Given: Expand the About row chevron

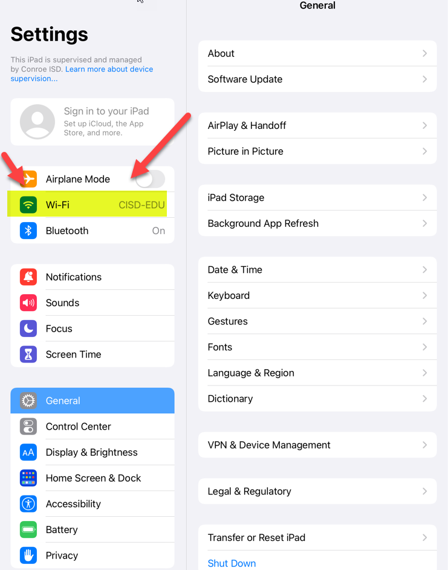Looking at the screenshot, I should click(x=424, y=53).
